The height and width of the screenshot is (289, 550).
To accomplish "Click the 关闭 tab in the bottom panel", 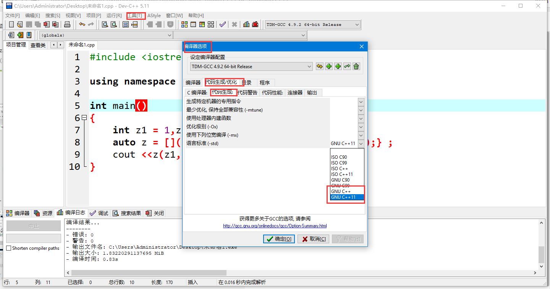I will click(x=155, y=213).
